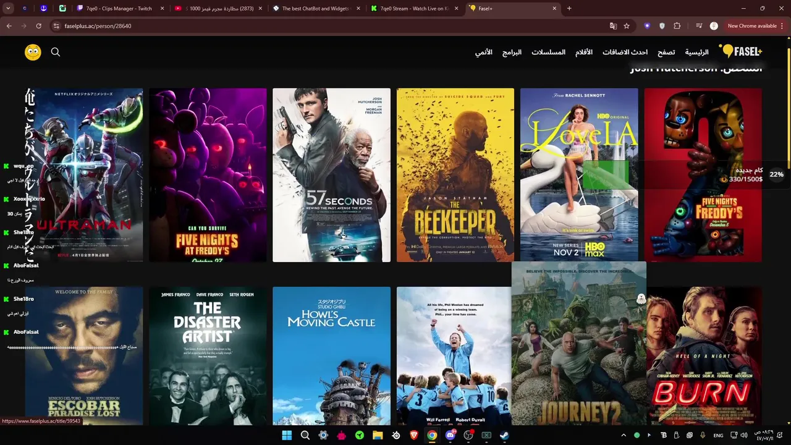Open the Ultraman poster
The height and width of the screenshot is (445, 791).
coord(84,175)
